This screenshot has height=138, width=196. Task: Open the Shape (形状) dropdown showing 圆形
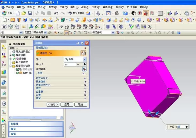point(75,59)
